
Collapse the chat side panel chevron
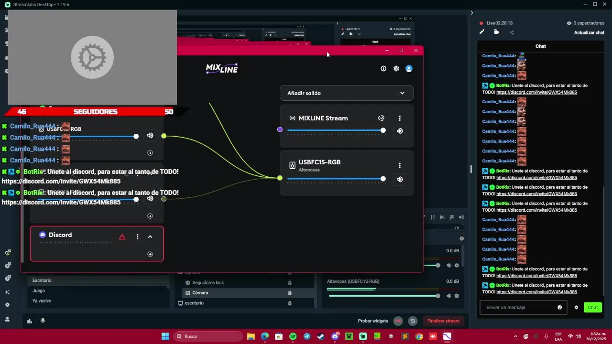[471, 13]
